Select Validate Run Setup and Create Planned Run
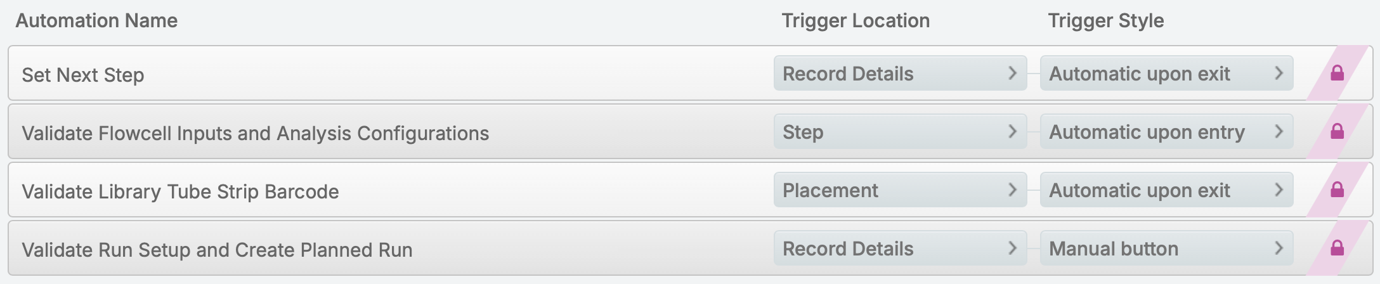 217,250
